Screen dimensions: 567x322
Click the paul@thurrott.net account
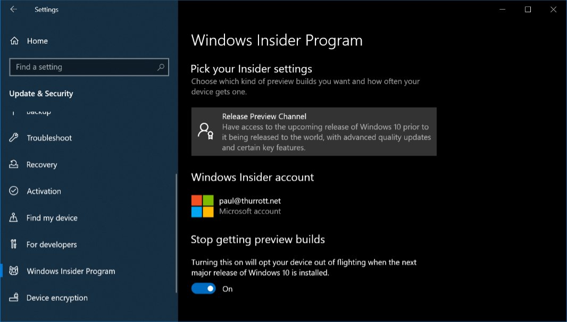249,201
